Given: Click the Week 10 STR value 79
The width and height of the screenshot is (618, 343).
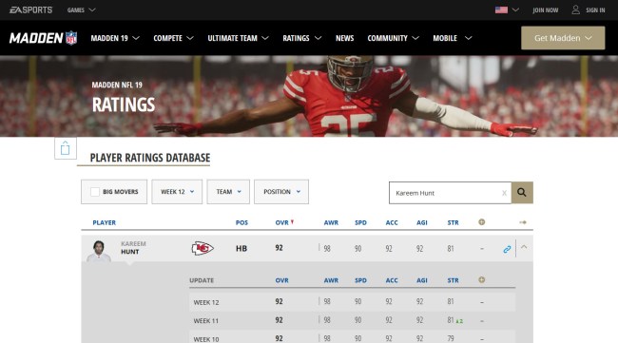Looking at the screenshot, I should pos(451,338).
